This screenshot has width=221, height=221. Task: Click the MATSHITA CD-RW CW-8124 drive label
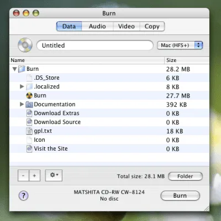[x=109, y=192]
